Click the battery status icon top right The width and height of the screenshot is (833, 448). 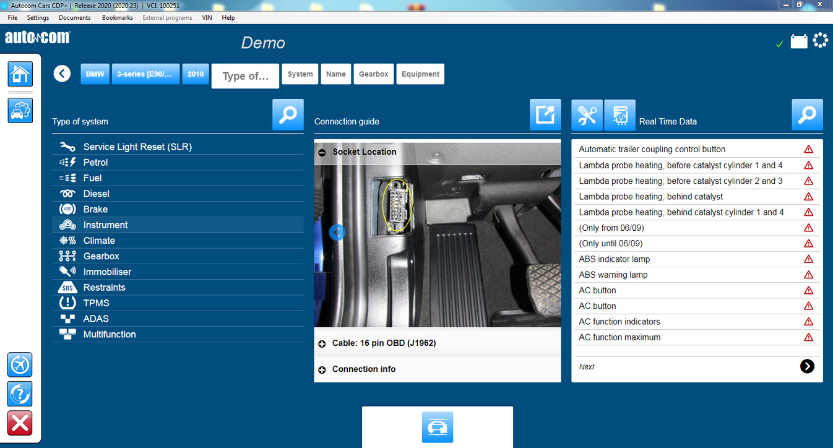tap(799, 40)
